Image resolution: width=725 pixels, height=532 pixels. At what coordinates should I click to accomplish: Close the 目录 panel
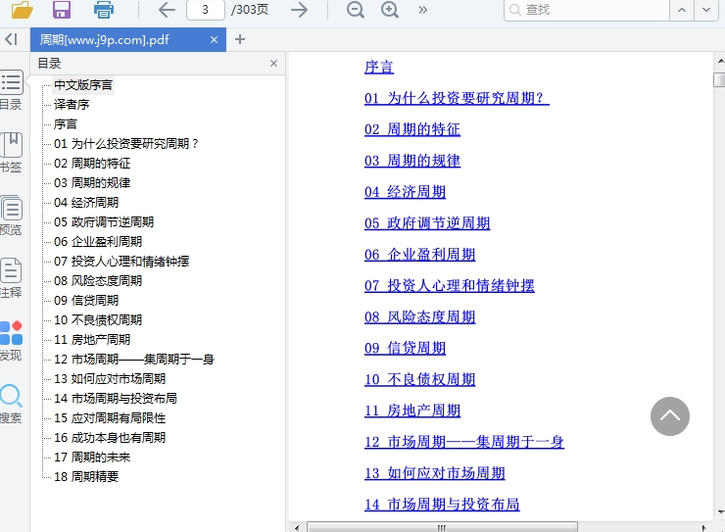273,64
